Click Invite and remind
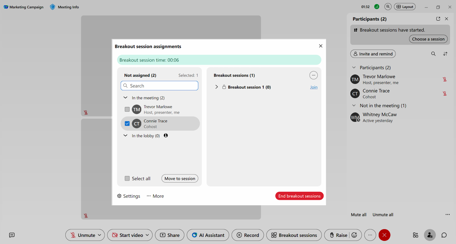The height and width of the screenshot is (244, 456). click(x=373, y=54)
